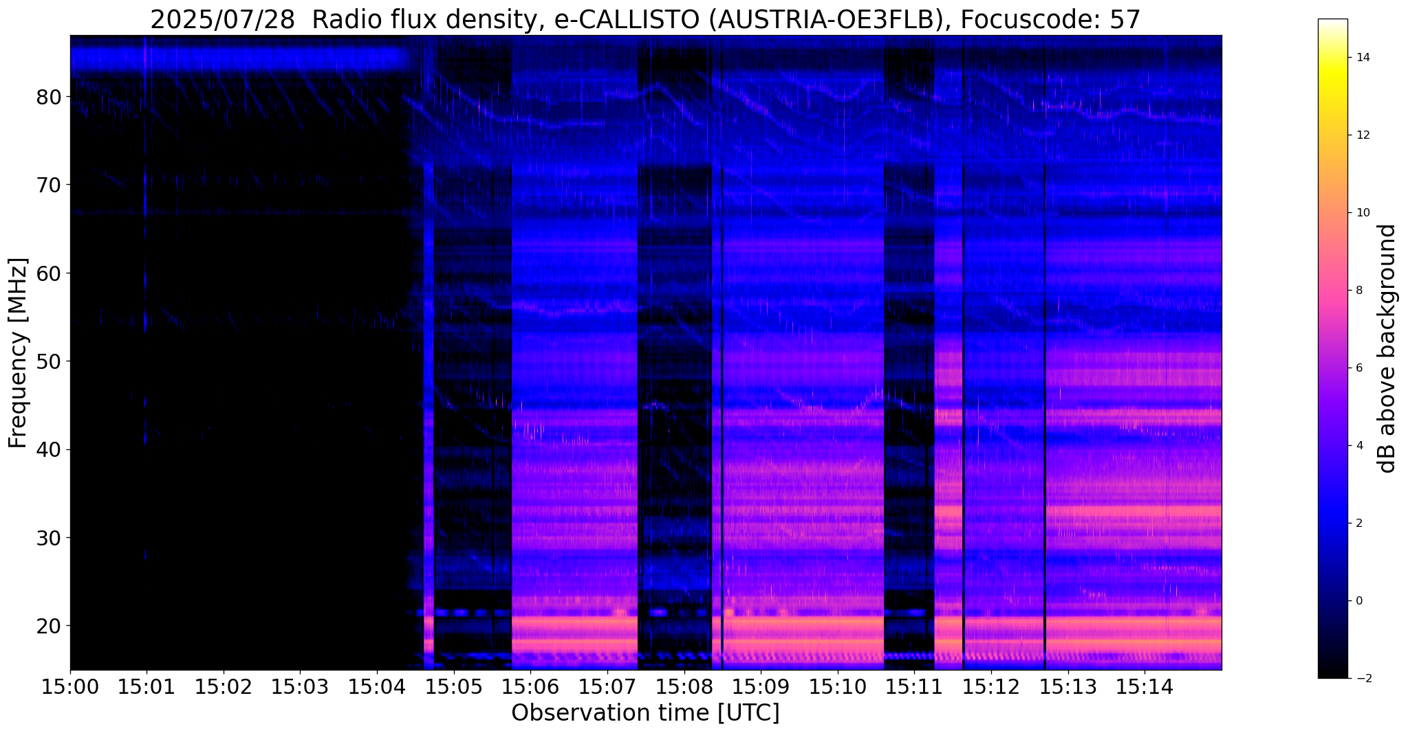Click the colorbar tick label 14
Viewport: 1408px width, 733px height.
point(1362,58)
